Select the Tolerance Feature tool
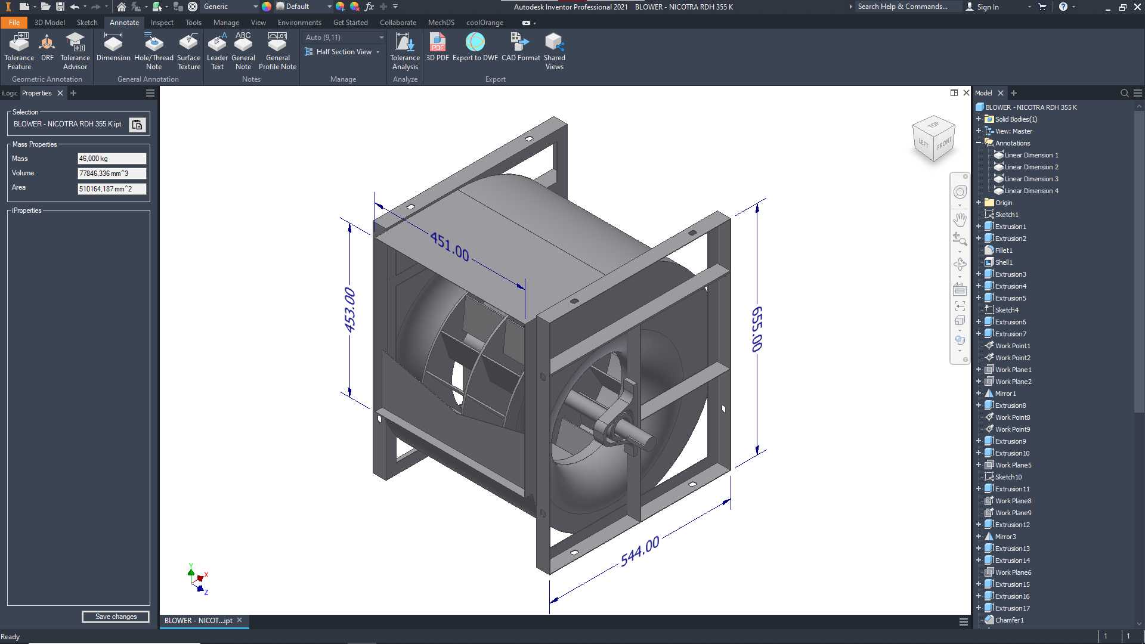1145x644 pixels. click(19, 51)
